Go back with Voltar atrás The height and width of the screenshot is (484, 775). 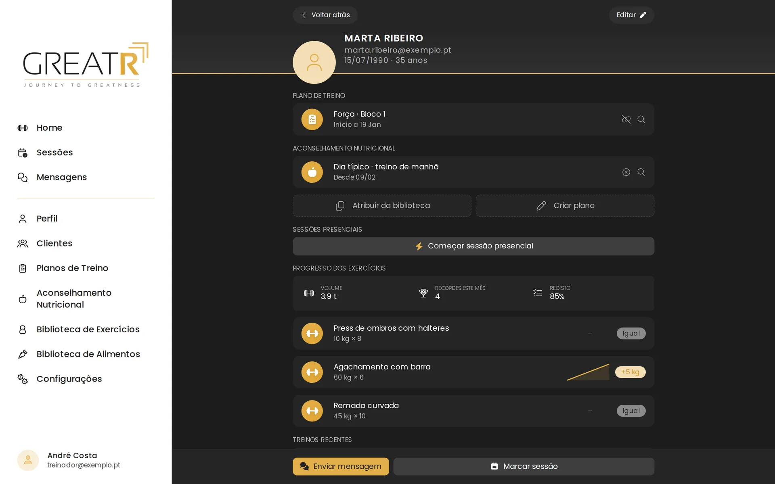click(x=325, y=15)
